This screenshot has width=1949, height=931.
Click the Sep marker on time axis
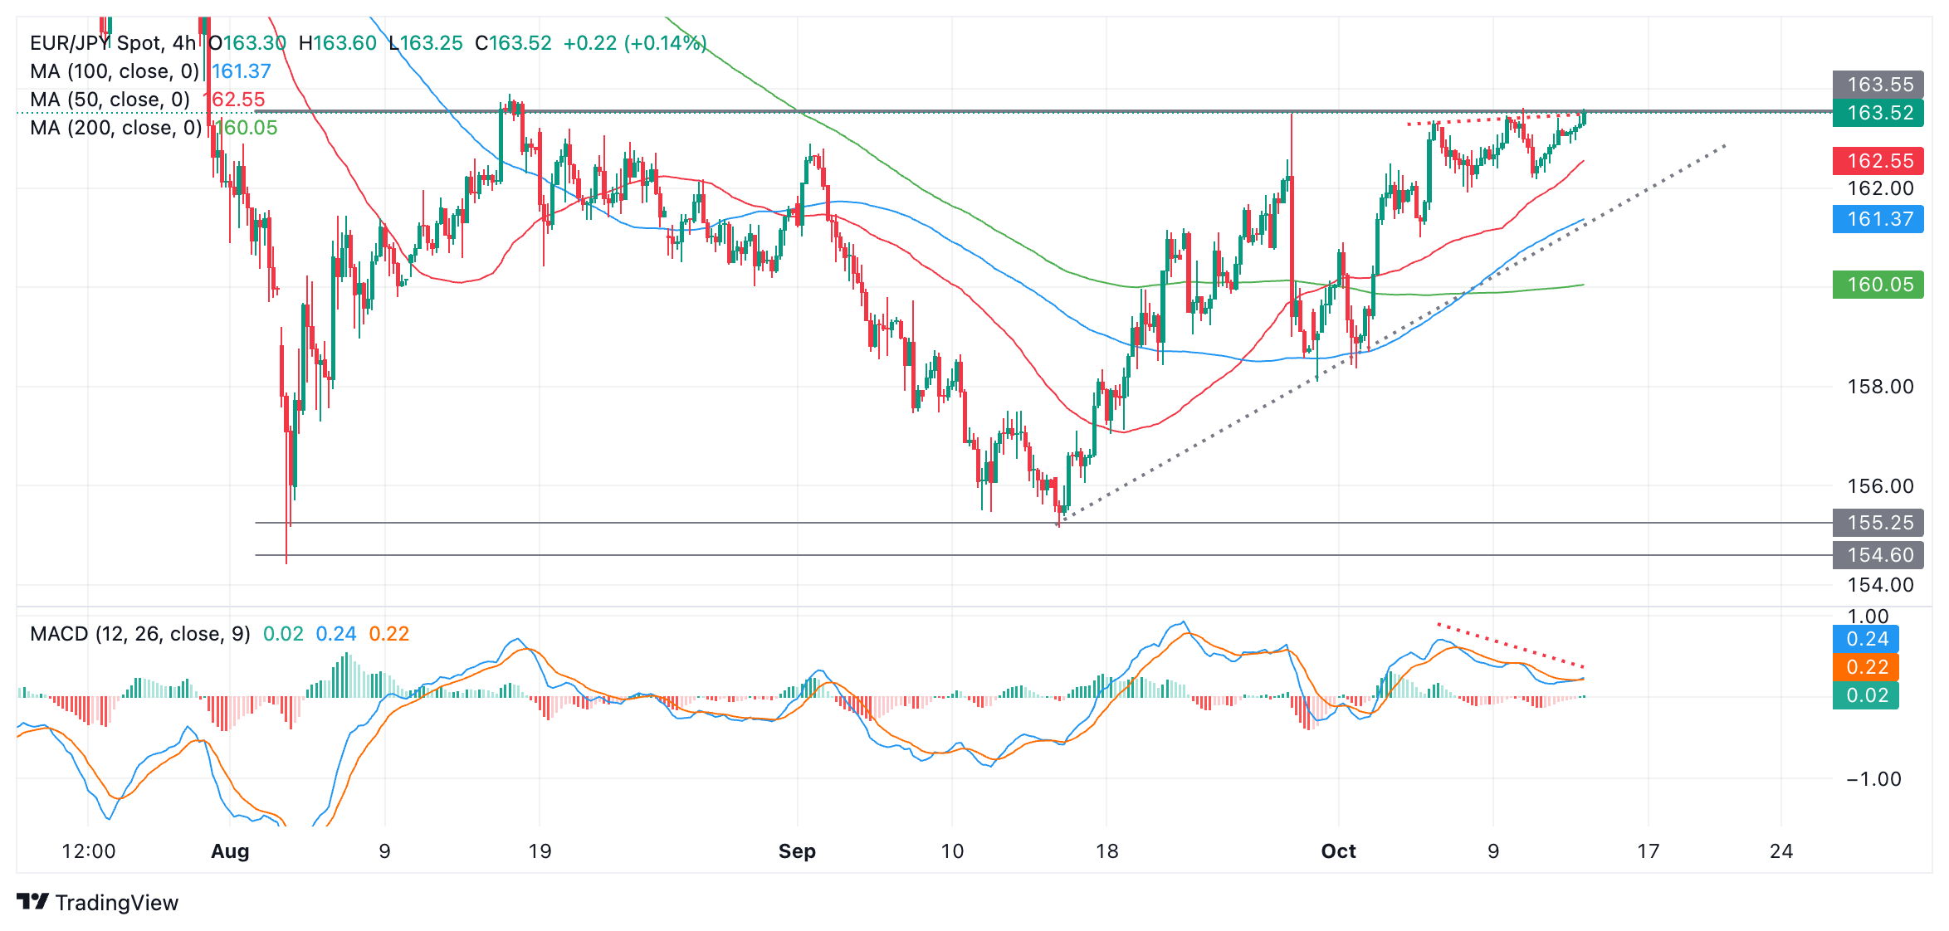[797, 851]
